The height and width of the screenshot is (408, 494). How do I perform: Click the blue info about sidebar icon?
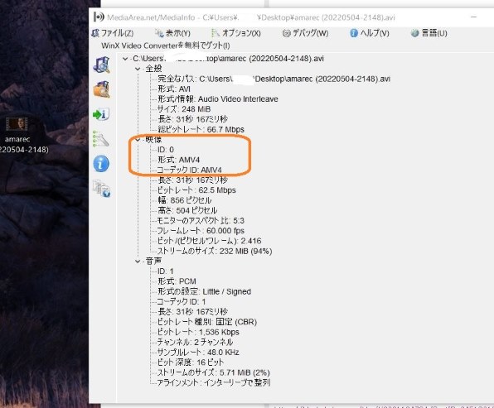101,164
